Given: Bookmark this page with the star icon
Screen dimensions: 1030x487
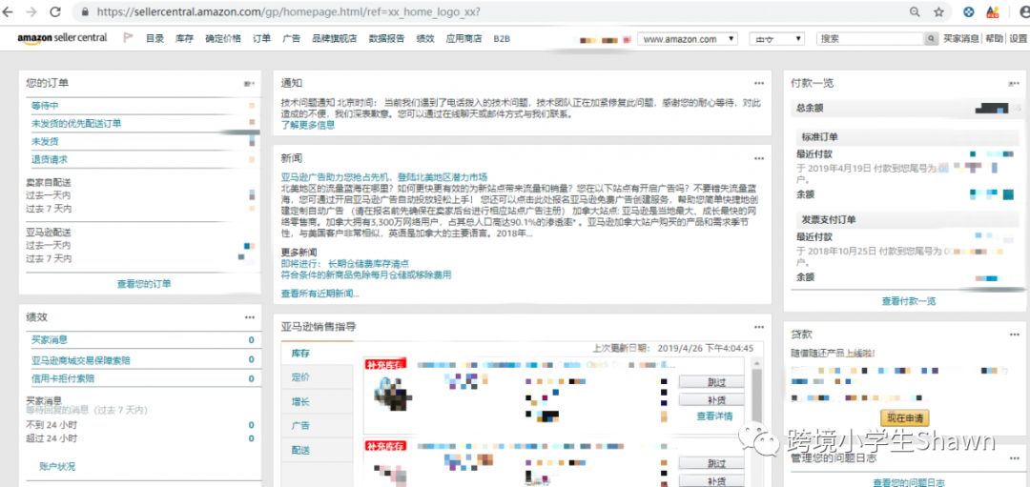Looking at the screenshot, I should (938, 11).
